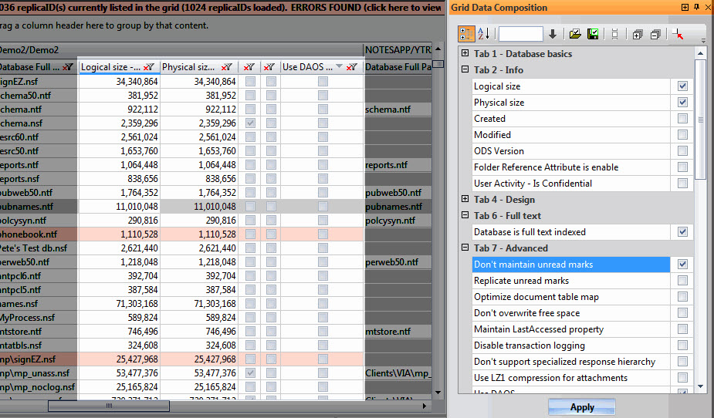
Task: Expand all categories in property panel toolbar
Action: (638, 34)
